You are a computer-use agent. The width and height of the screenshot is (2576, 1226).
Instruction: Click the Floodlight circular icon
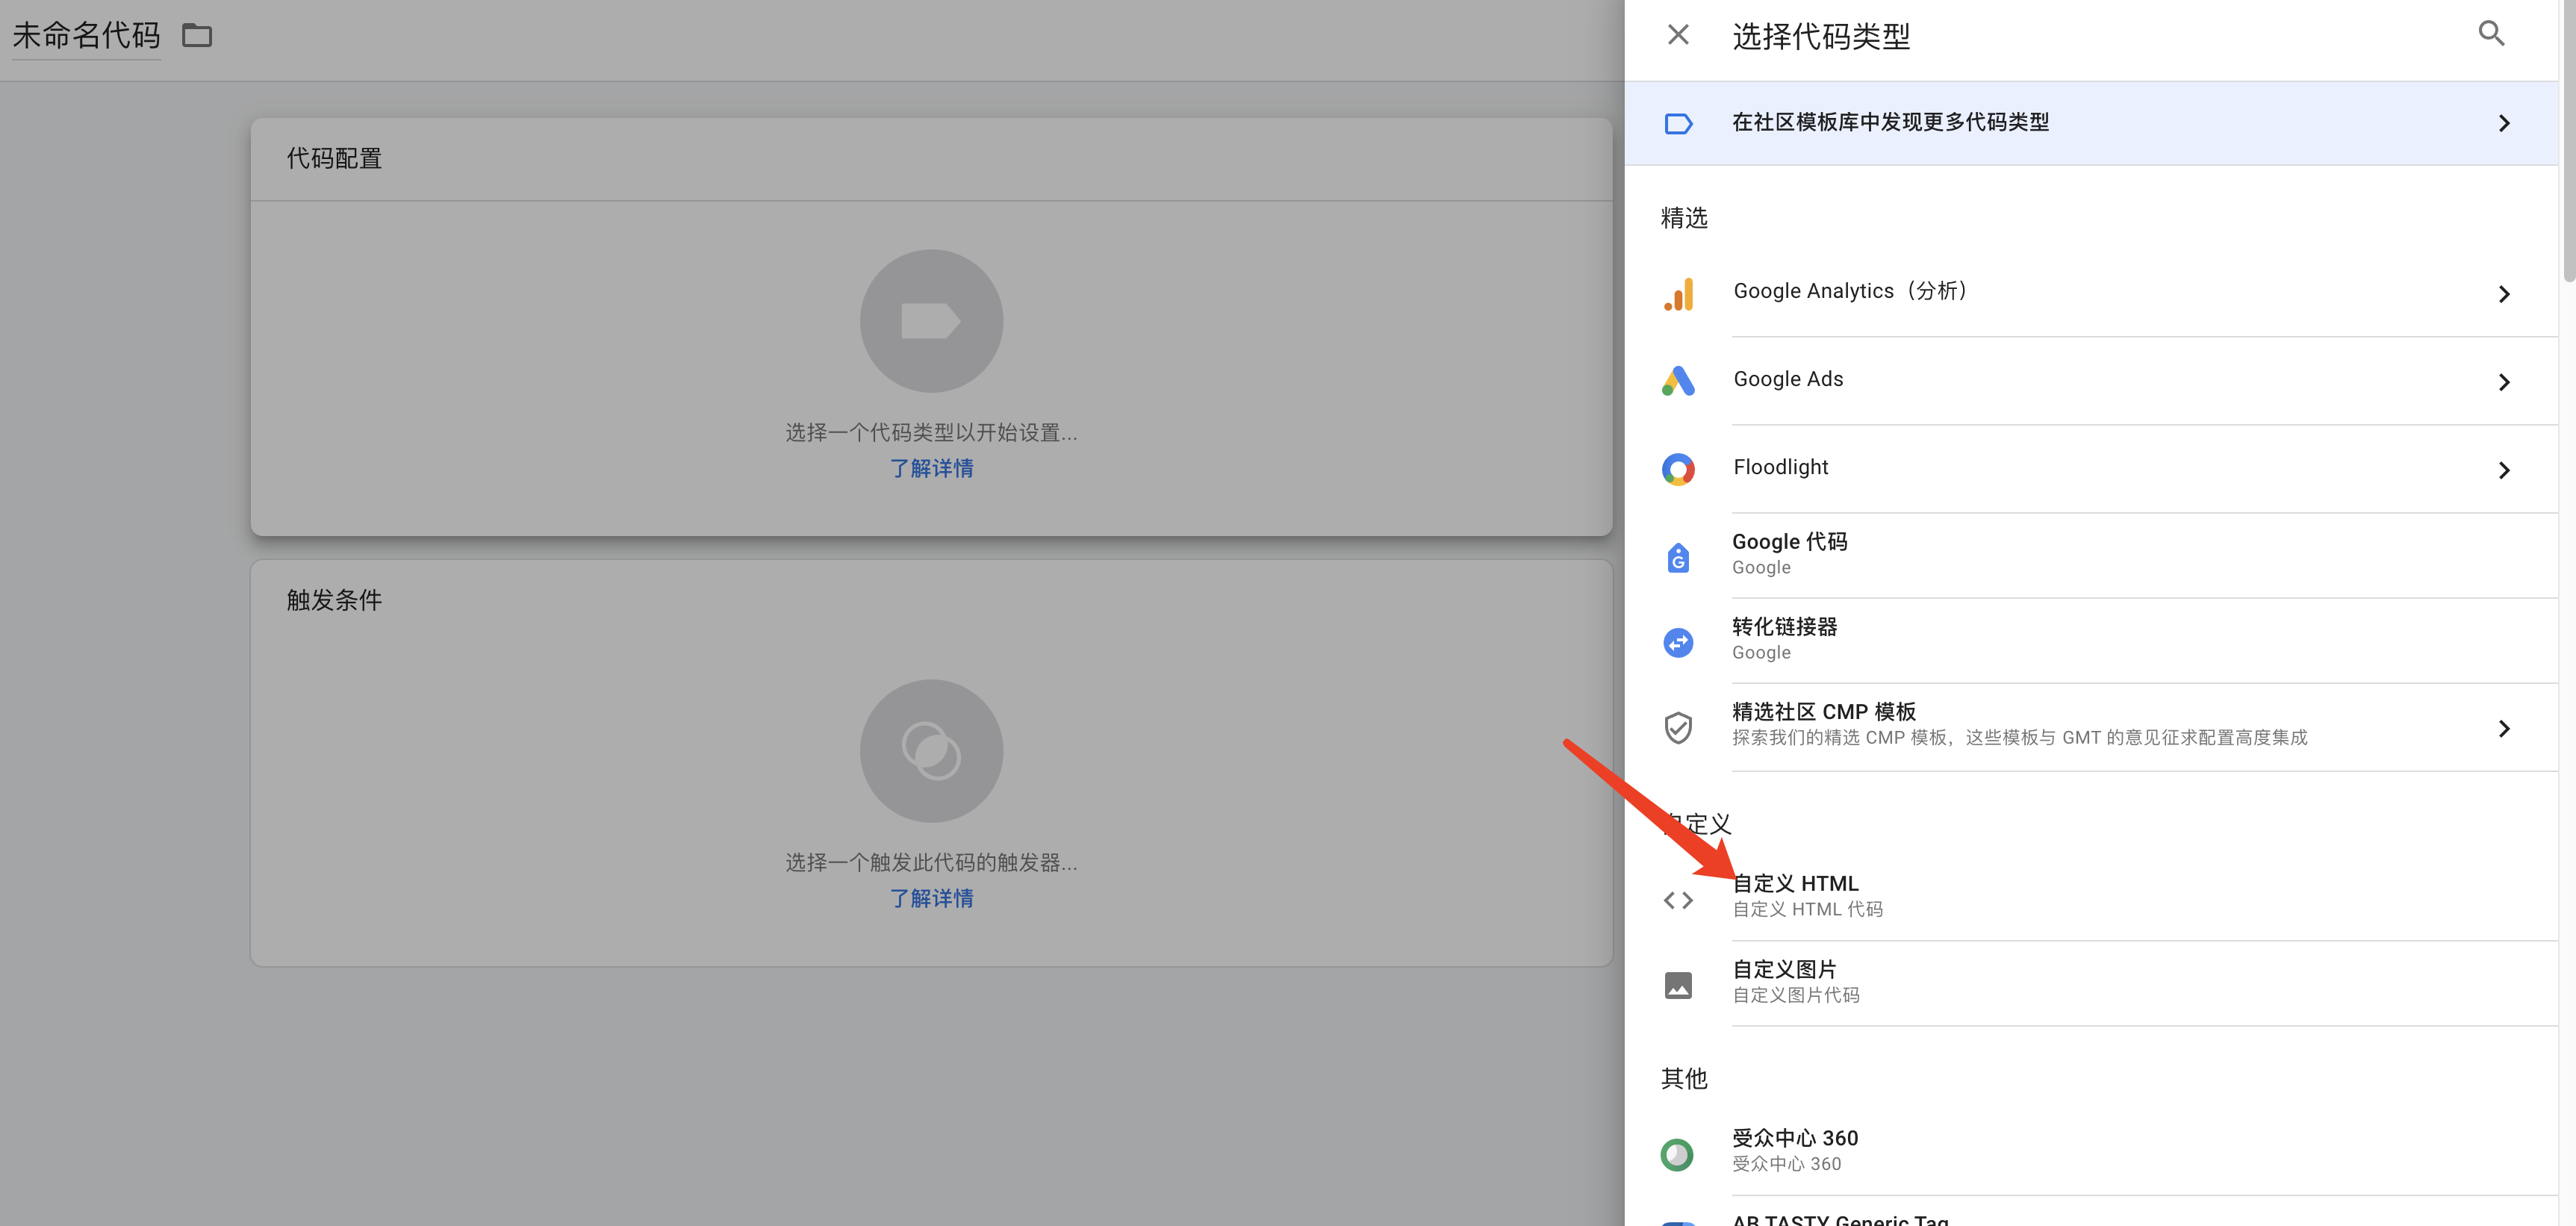(1678, 469)
